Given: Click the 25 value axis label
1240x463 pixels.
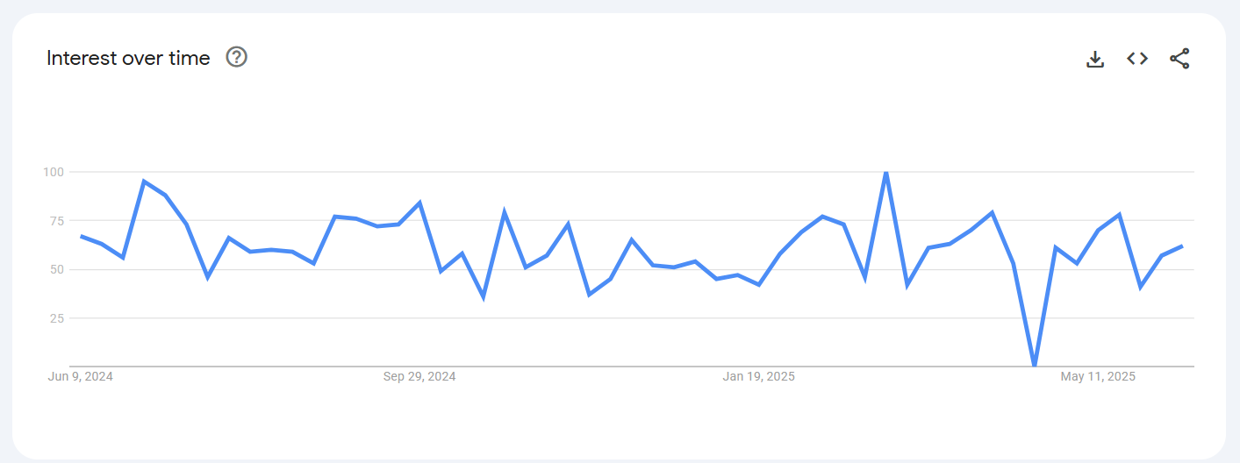Looking at the screenshot, I should point(57,318).
